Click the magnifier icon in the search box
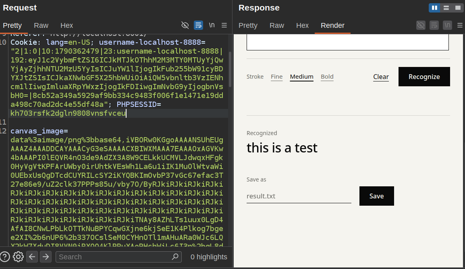This screenshot has height=269, width=465. pos(175,256)
